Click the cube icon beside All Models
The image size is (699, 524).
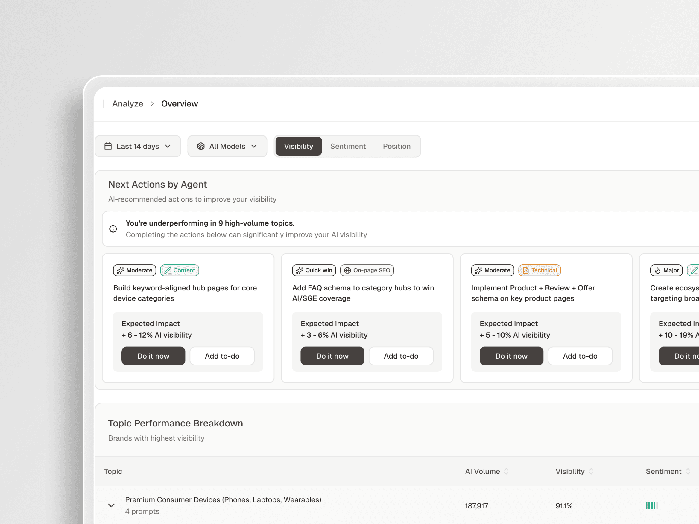(201, 146)
